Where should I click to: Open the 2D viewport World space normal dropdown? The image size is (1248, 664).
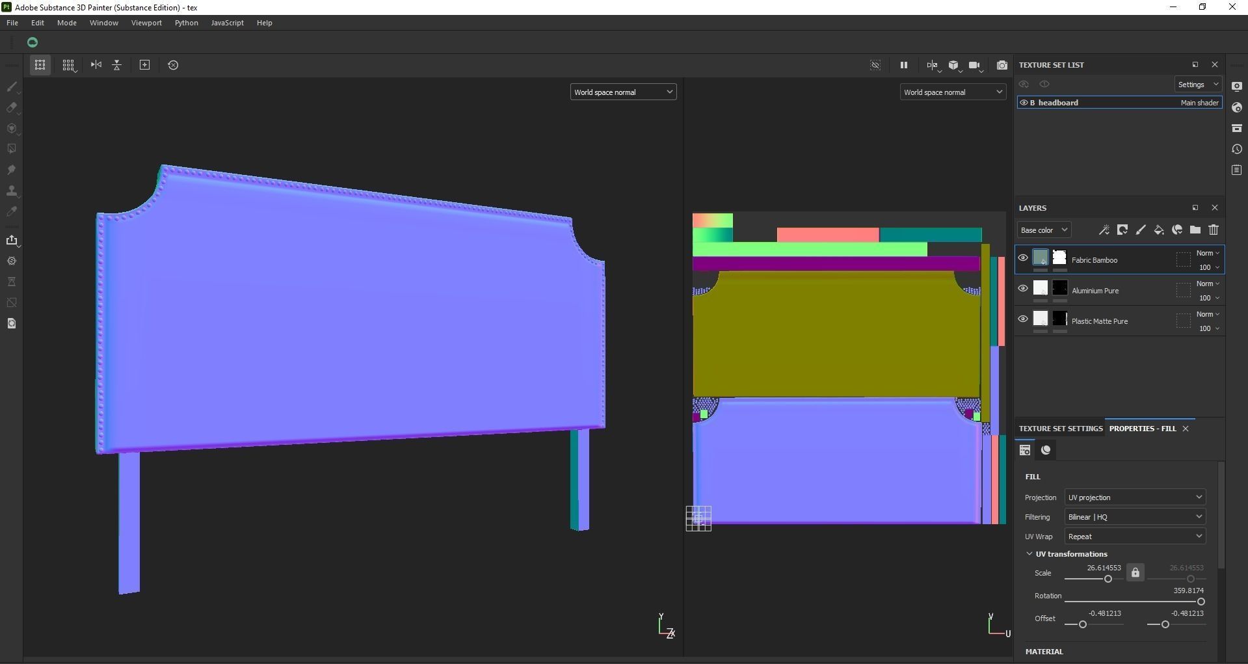click(x=953, y=92)
